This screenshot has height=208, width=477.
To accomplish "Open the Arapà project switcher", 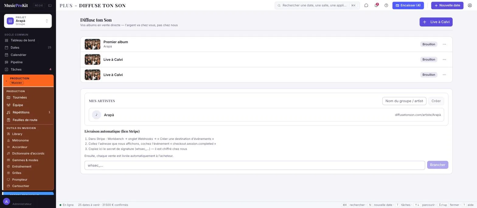I will coord(28,21).
